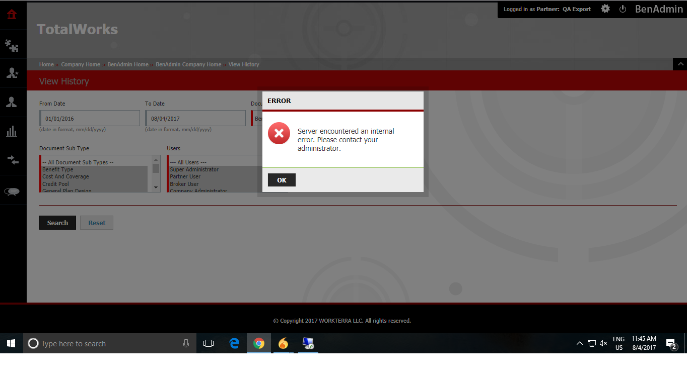Open the chat bubble icon in the sidebar
Viewport: 688px width, 386px height.
[12, 190]
